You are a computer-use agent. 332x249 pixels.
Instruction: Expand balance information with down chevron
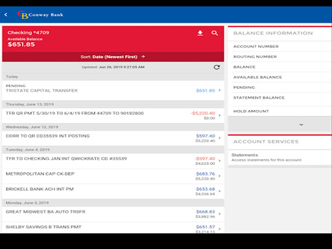click(x=301, y=124)
